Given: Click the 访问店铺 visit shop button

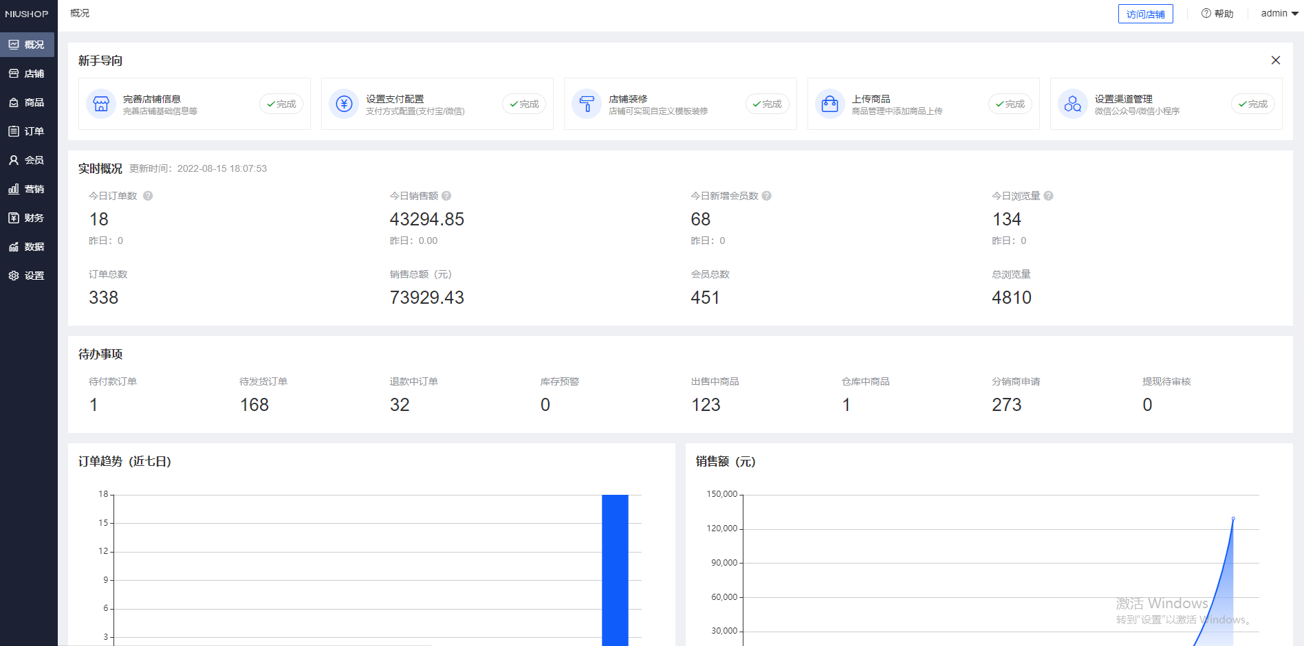Looking at the screenshot, I should tap(1145, 14).
